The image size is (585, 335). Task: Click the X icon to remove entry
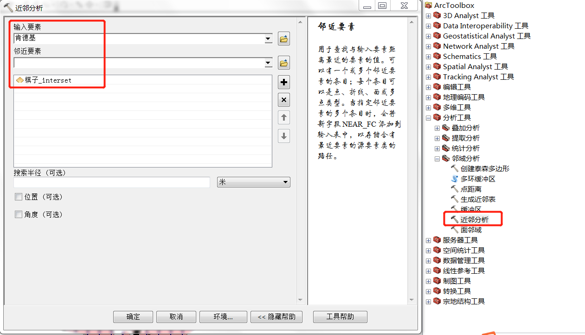[284, 100]
